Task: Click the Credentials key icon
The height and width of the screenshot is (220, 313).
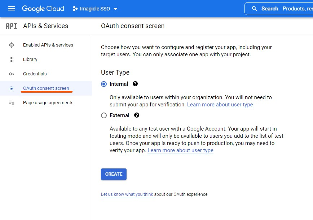Action: point(12,74)
